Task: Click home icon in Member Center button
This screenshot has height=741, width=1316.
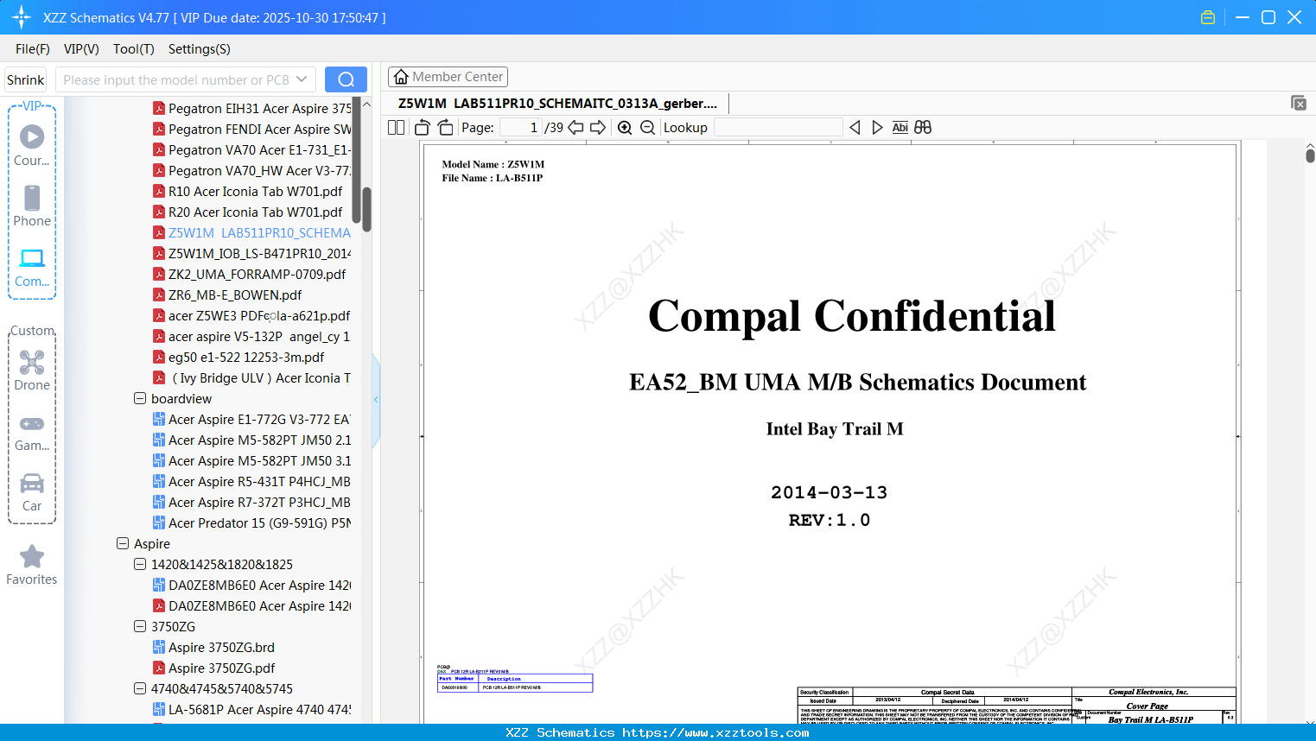Action: click(401, 77)
